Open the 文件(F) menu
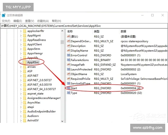This screenshot has height=135, width=168. tap(6, 21)
